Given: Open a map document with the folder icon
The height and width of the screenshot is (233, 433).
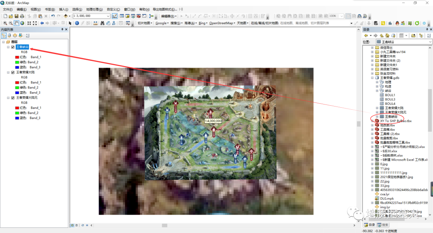Looking at the screenshot, I should click(11, 16).
